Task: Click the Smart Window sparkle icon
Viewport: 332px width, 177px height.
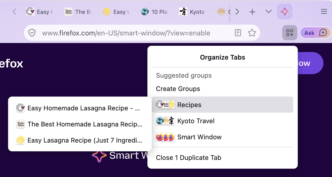Action: point(285,12)
